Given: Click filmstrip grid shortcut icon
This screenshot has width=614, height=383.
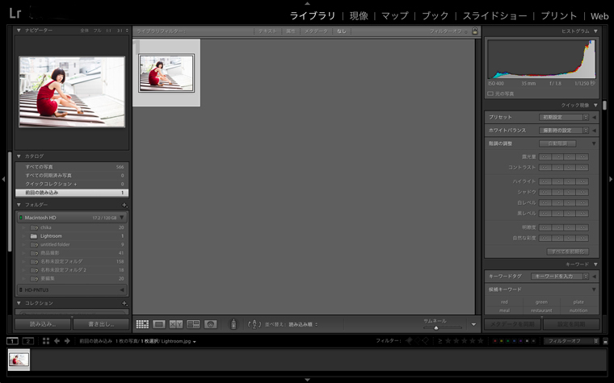Looking at the screenshot, I should (x=46, y=341).
